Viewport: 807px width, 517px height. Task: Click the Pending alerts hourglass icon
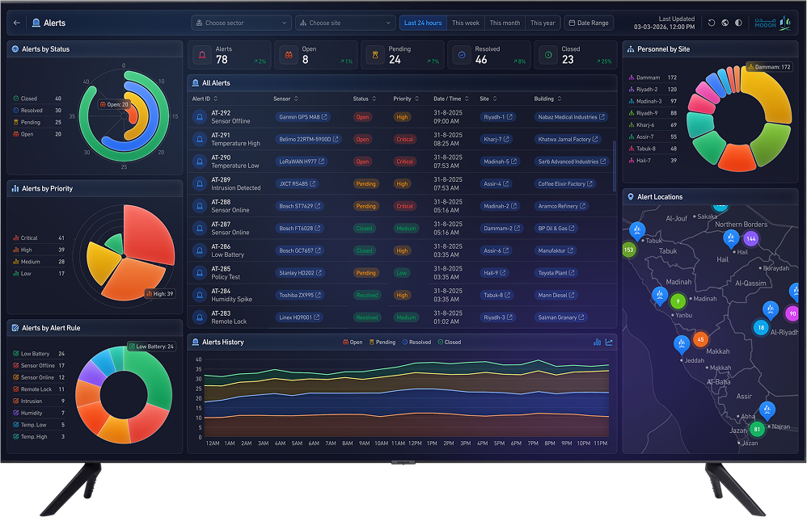tap(375, 55)
